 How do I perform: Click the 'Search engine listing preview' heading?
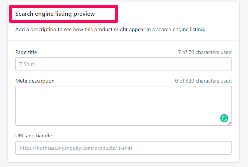coord(55,14)
